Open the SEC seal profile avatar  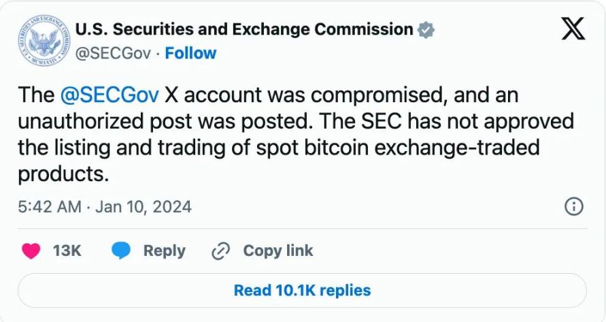pyautogui.click(x=41, y=42)
